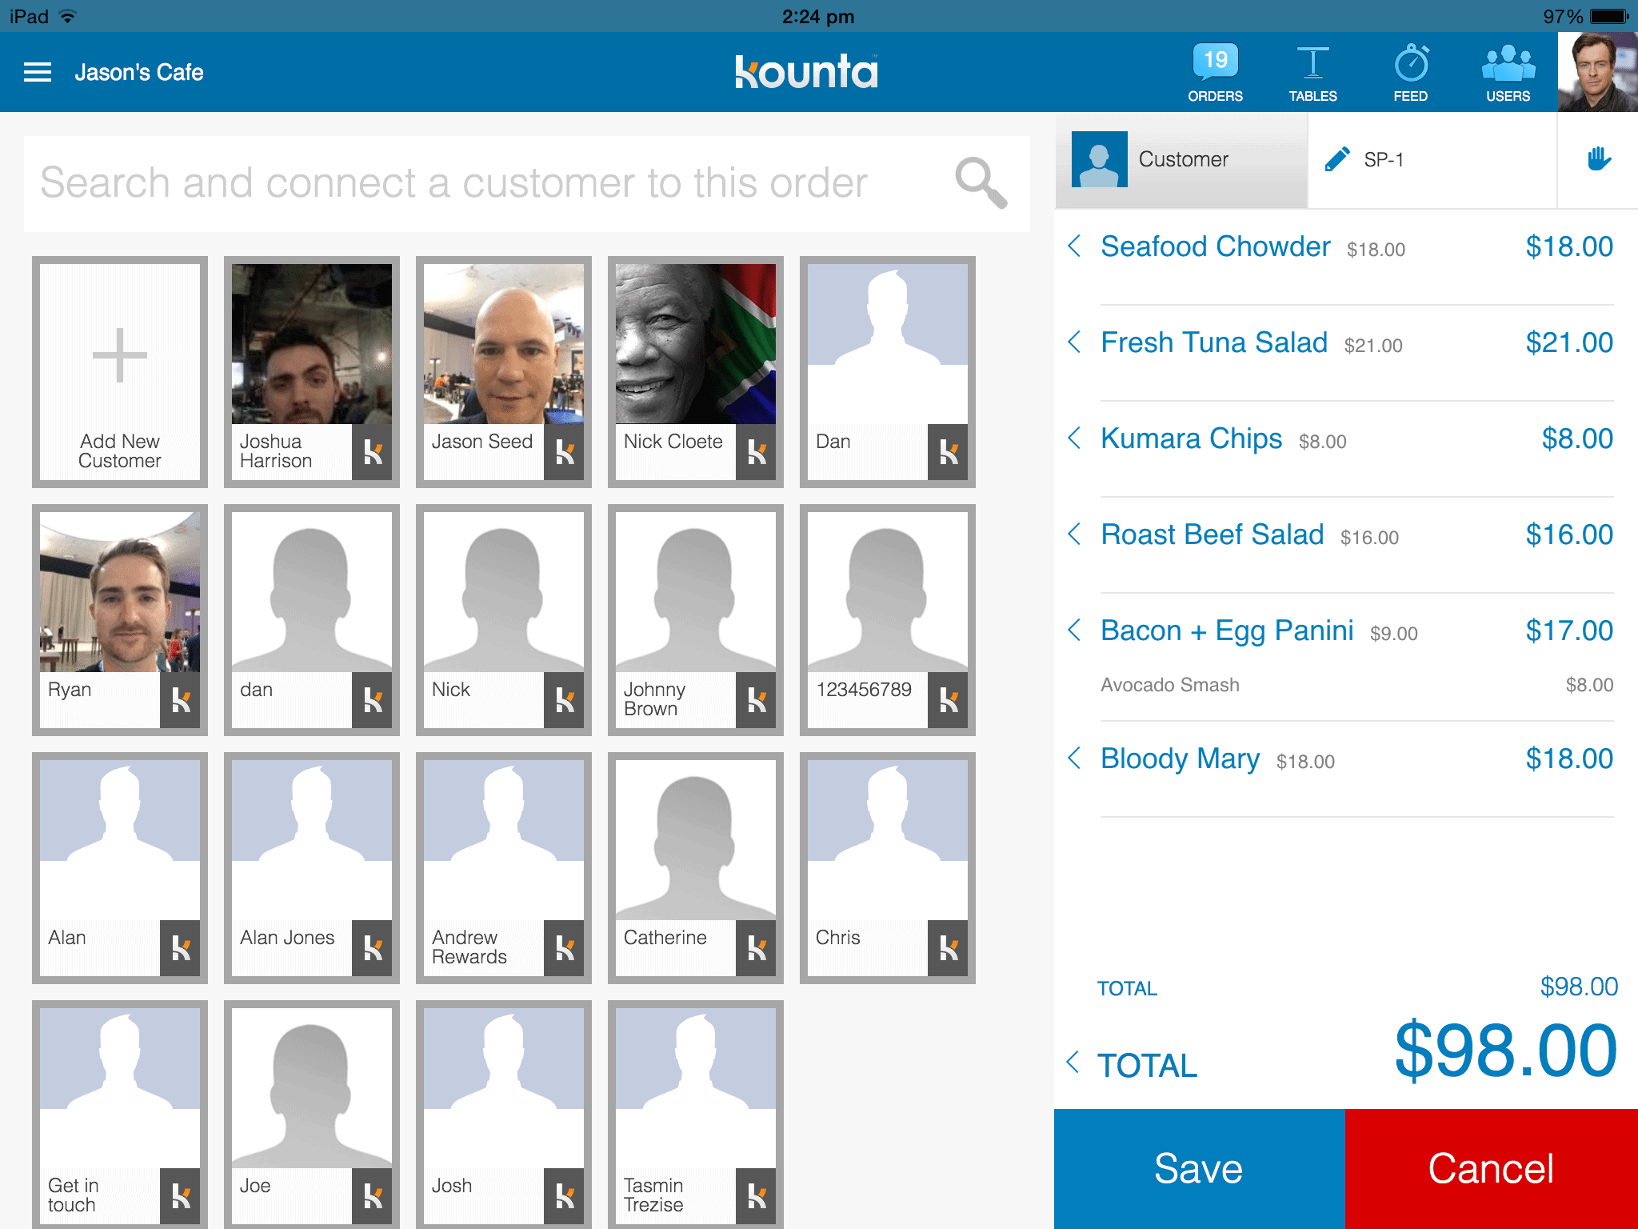Expand the Bacon + Egg Panini chevron

pyautogui.click(x=1075, y=631)
